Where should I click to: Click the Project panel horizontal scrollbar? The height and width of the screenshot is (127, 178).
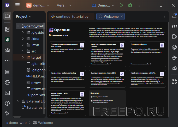click(17, 117)
